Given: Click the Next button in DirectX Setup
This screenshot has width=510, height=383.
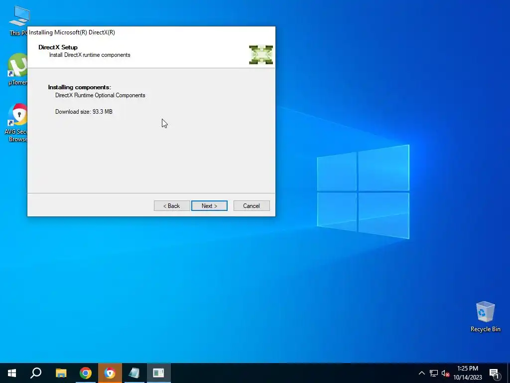Looking at the screenshot, I should click(209, 206).
